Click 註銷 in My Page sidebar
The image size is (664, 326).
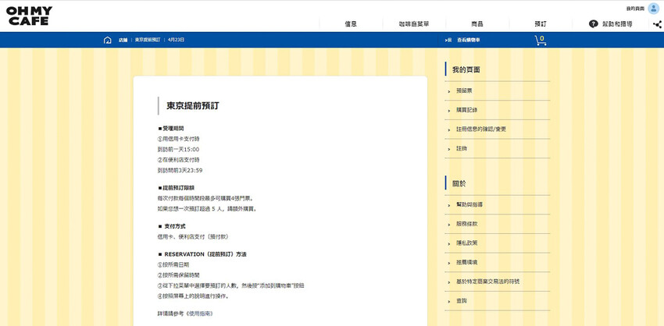(462, 148)
